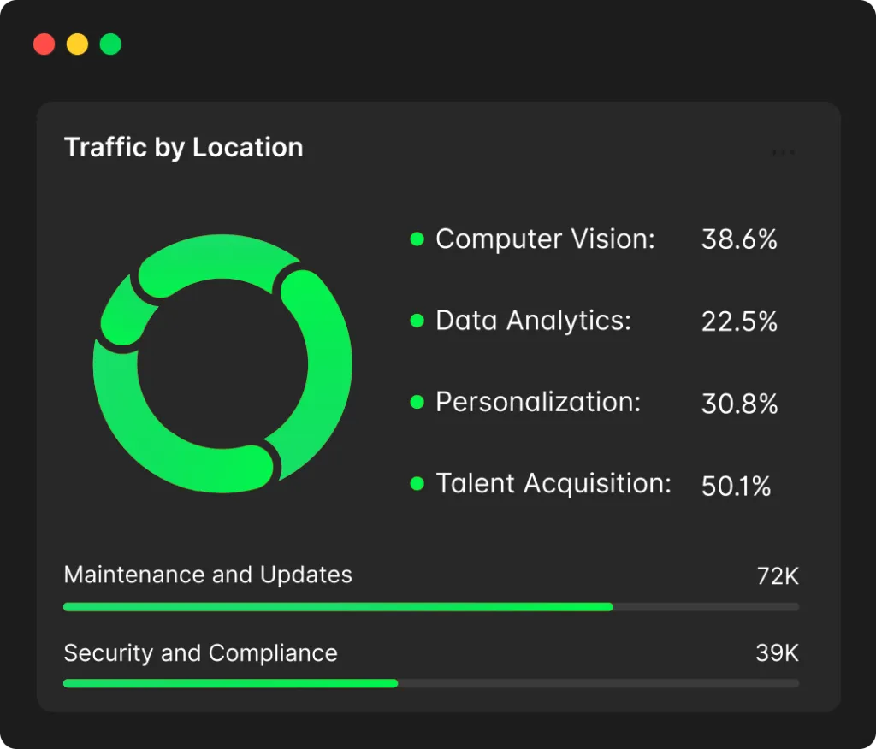The image size is (876, 749).
Task: Open the three-dot more options menu
Action: [x=783, y=153]
